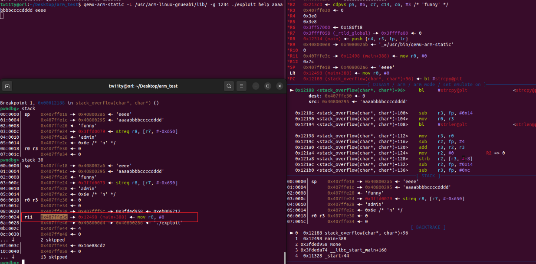Click the stack address 0x407ffe58
Image resolution: width=536 pixels, height=264 pixels.
(x=54, y=251)
